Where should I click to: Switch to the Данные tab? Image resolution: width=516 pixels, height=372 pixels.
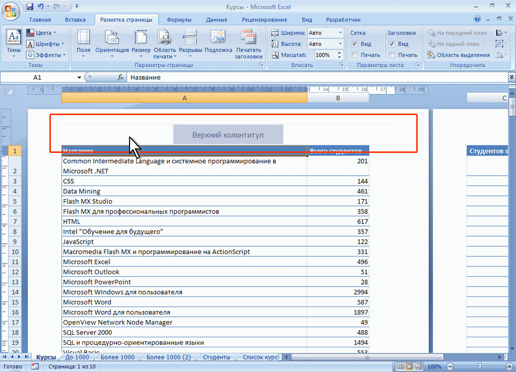216,20
